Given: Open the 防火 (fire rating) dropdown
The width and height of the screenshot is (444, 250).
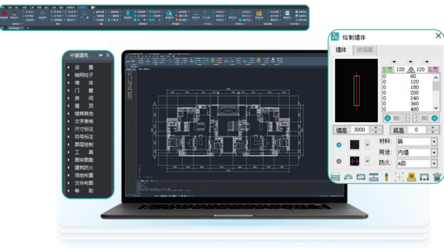Looking at the screenshot, I should [x=434, y=164].
